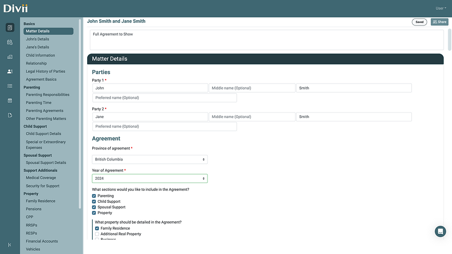Open the agreement document icon in left rail

[10, 28]
